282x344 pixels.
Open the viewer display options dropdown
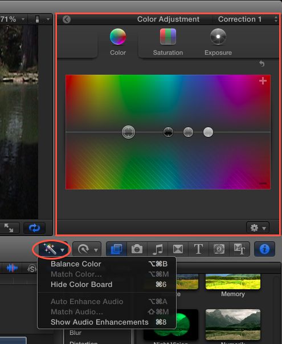42,19
